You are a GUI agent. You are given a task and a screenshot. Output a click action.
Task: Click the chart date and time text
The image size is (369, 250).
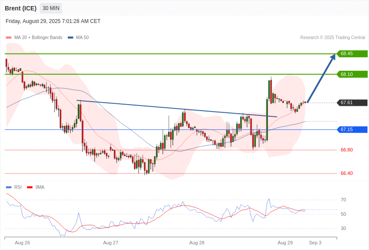[53, 21]
